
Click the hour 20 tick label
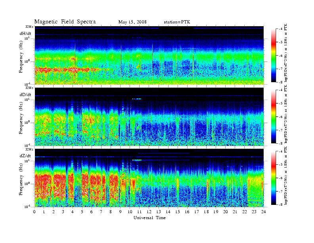point(225,212)
